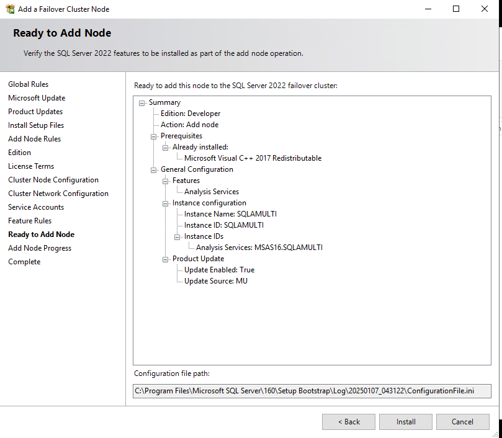This screenshot has height=438, width=502.
Task: Select Add Node Progress step
Action: 40,248
